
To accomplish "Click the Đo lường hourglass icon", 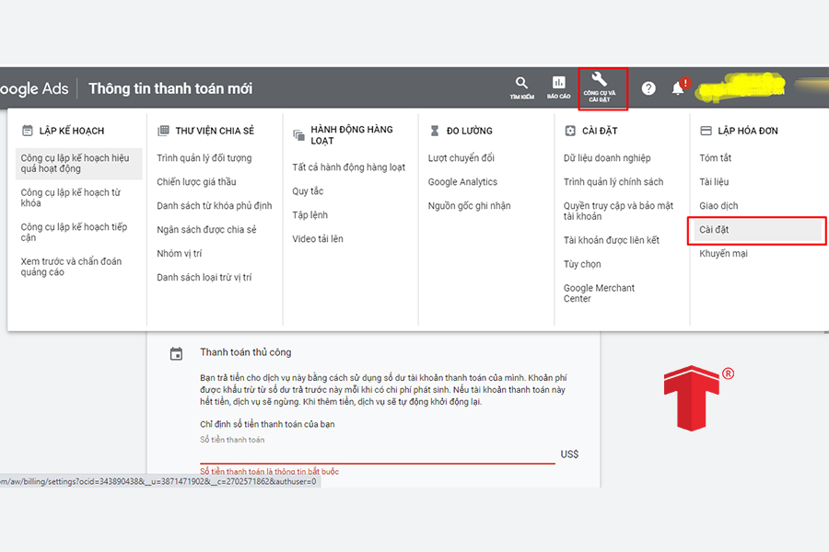I will click(x=435, y=131).
